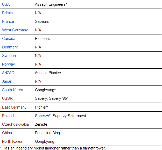Viewport: 162px width, 150px height.
Task: Follow the France link
Action: coord(8,22)
